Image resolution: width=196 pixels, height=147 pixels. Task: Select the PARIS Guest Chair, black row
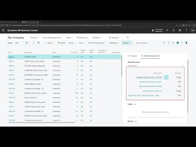click(64, 61)
